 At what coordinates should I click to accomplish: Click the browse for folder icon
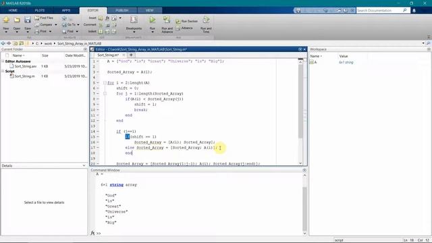(x=21, y=43)
